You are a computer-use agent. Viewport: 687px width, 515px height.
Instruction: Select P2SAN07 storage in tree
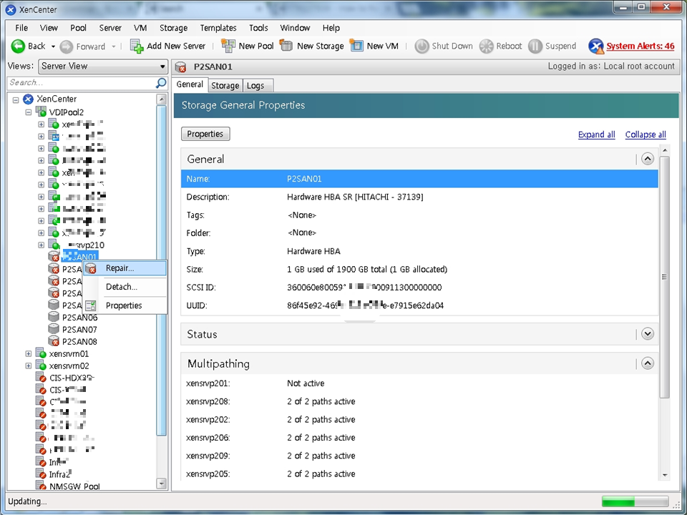coord(79,329)
